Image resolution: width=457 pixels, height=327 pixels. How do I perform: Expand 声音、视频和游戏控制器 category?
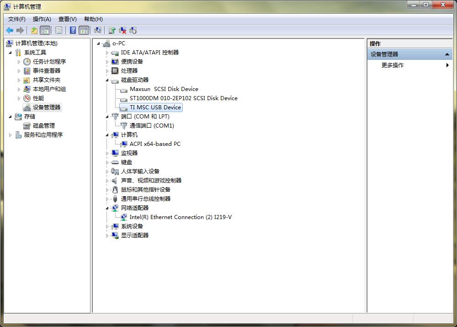point(107,181)
